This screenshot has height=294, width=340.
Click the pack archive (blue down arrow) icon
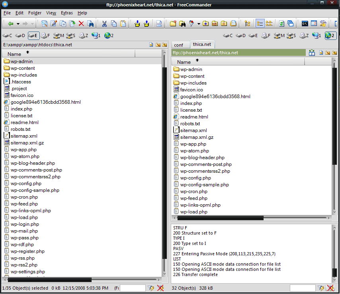(x=137, y=24)
